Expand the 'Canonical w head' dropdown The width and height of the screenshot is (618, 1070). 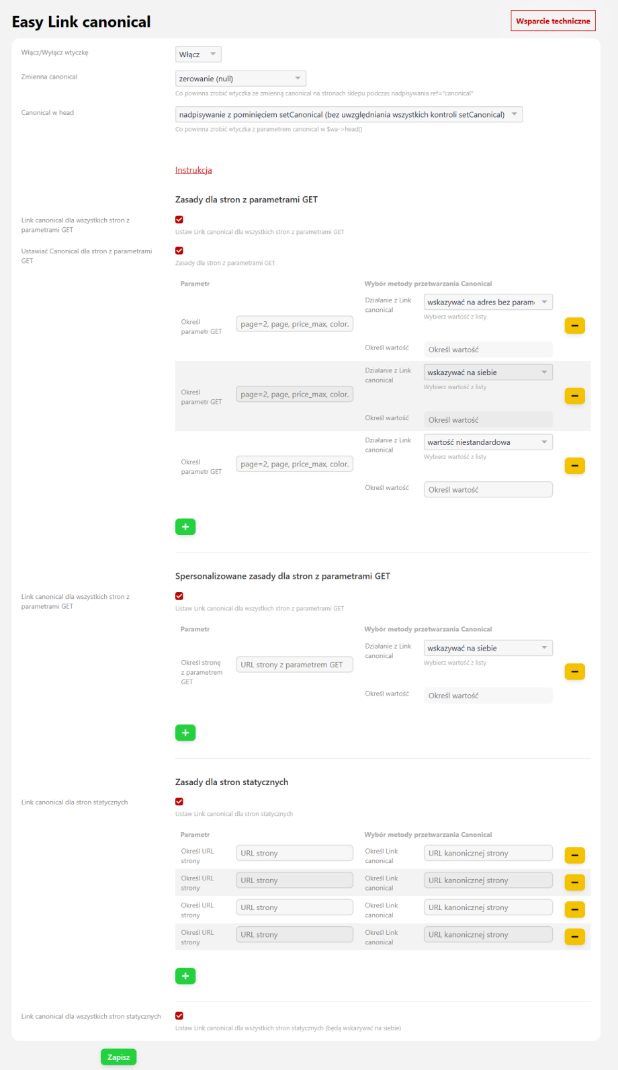[x=349, y=114]
